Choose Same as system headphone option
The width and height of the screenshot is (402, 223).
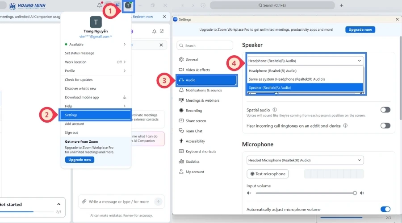coord(305,79)
